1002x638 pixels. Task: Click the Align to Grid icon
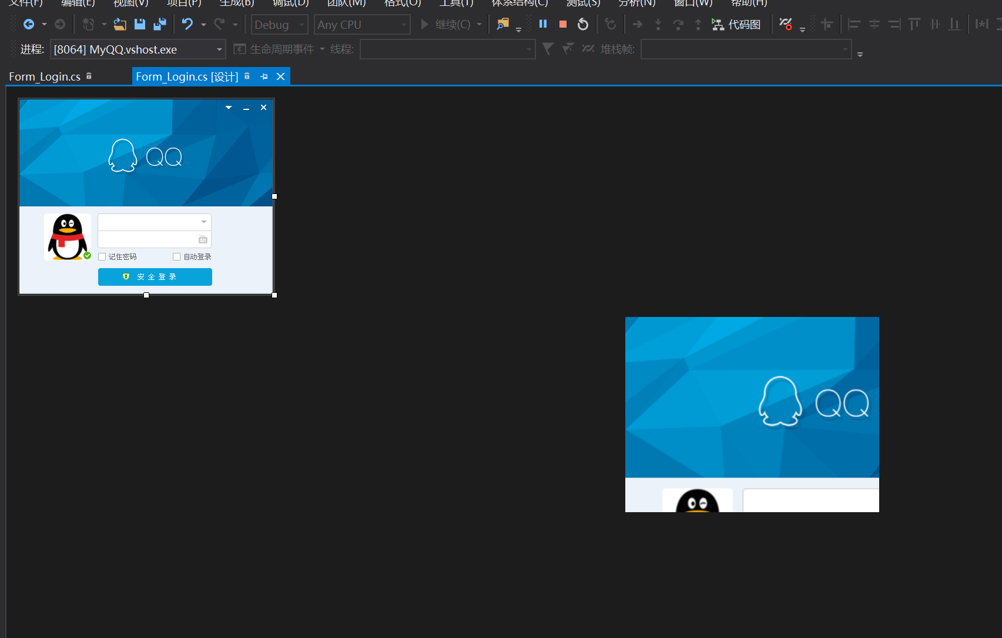[827, 24]
